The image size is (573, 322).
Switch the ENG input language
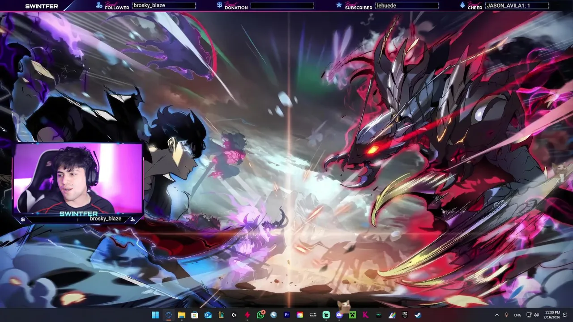coord(517,315)
